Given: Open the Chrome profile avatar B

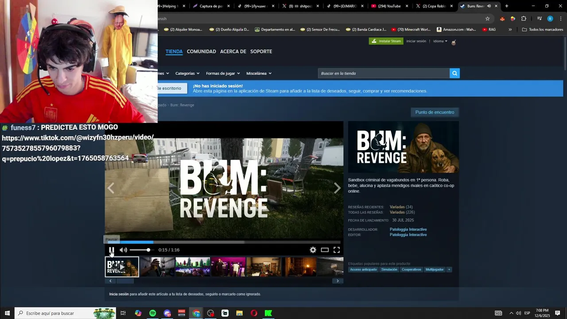Looking at the screenshot, I should [x=550, y=19].
